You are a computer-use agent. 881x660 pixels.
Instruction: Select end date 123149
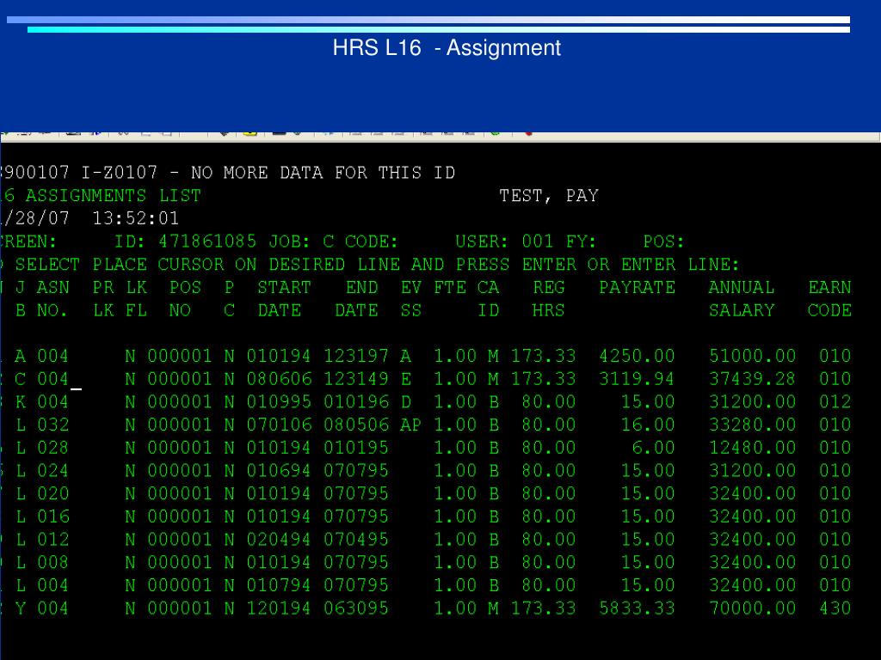[356, 379]
